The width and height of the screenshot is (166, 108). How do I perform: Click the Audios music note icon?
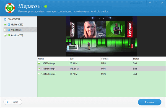(9, 35)
